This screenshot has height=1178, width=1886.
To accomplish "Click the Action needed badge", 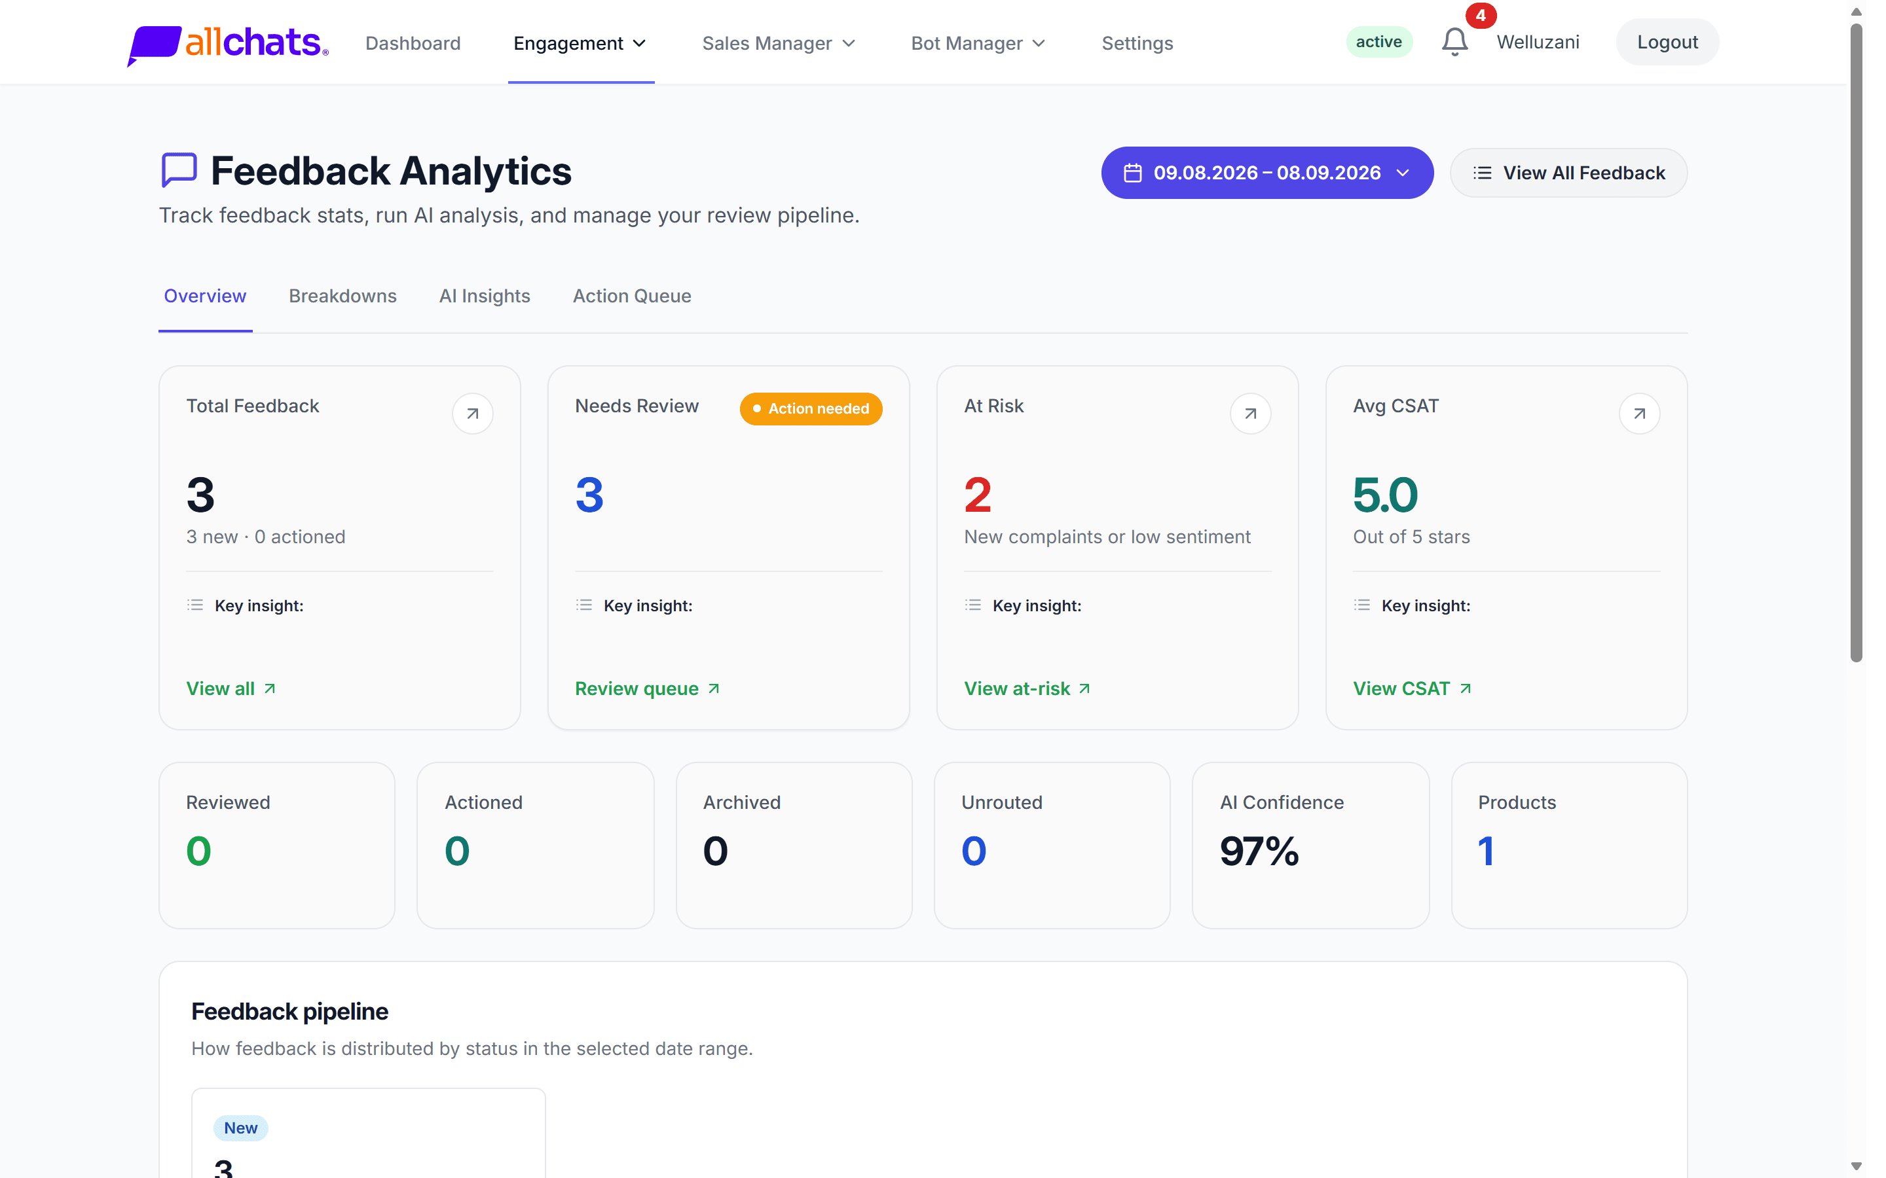I will coord(811,409).
